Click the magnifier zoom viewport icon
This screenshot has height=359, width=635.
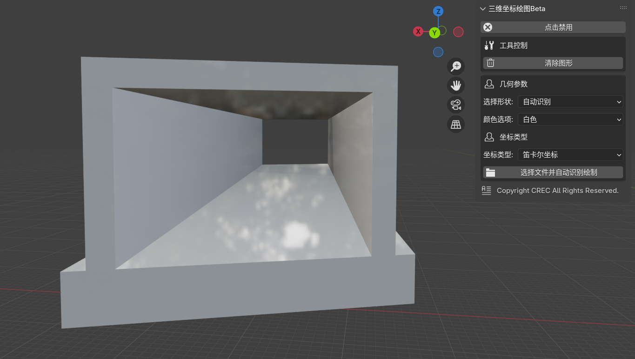455,66
